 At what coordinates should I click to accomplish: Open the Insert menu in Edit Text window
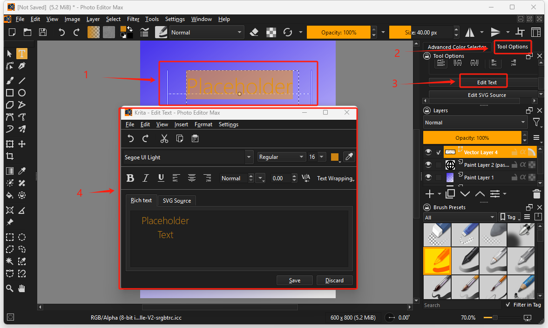[x=181, y=124]
